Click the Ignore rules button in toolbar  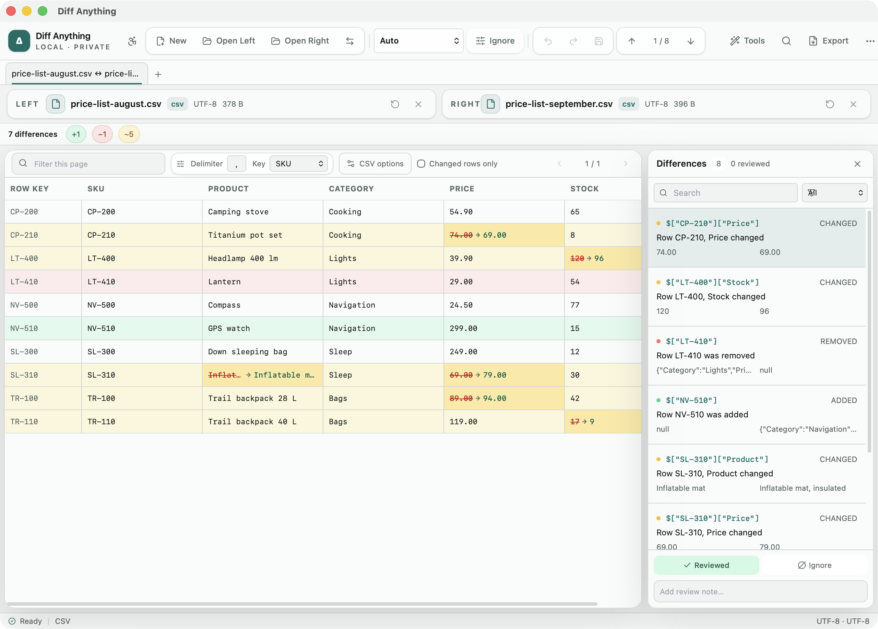[x=495, y=41]
